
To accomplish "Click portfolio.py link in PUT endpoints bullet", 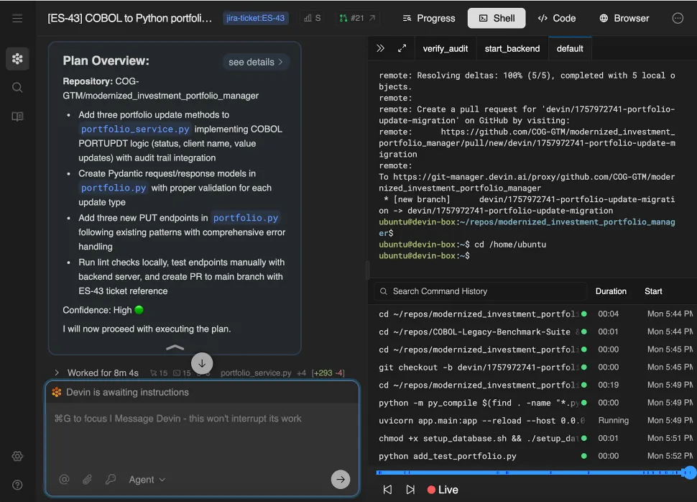I will (245, 218).
